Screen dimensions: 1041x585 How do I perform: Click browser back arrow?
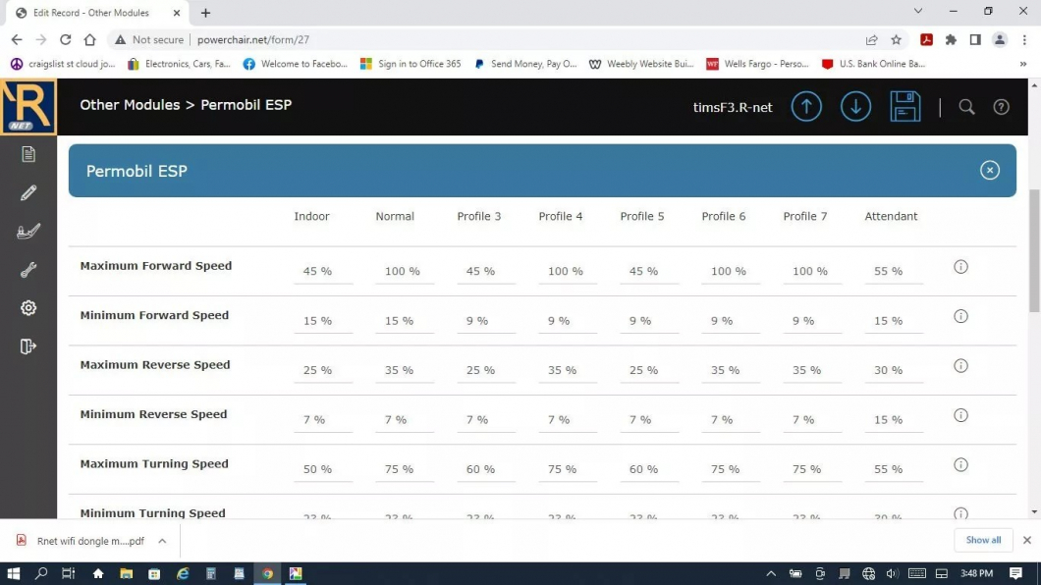coord(17,40)
